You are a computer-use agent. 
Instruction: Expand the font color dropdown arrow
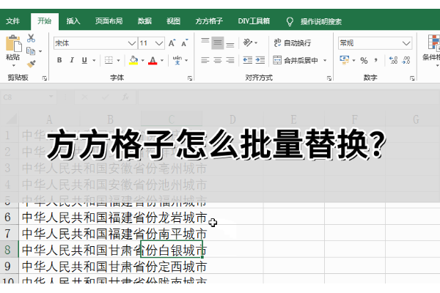click(162, 60)
